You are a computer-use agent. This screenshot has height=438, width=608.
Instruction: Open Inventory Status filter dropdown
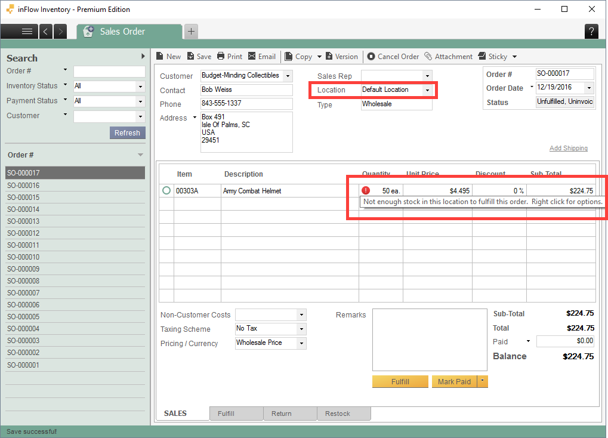140,87
